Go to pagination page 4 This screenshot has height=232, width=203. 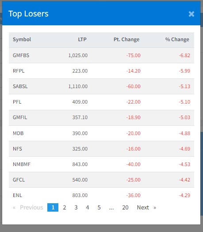point(88,208)
